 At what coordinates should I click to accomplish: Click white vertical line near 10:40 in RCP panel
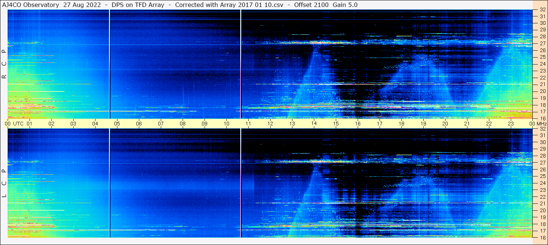tap(241, 64)
